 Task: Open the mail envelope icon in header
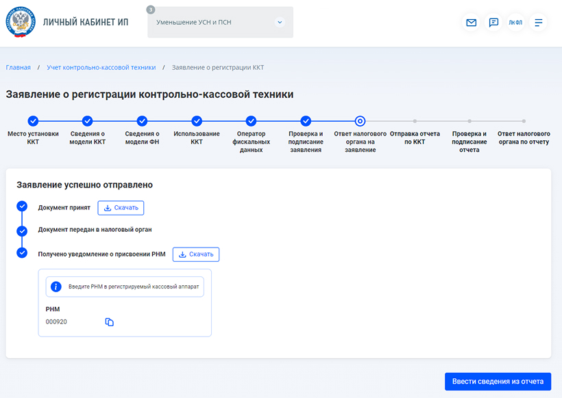point(471,23)
